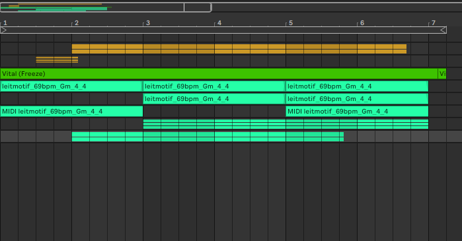The image size is (462, 241).
Task: Click the loop brace start handle
Action: [4, 30]
